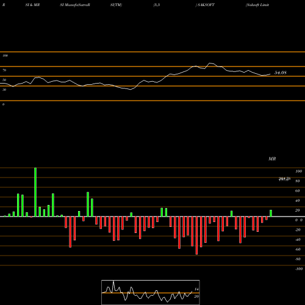This screenshot has width=305, height=305.
Task: Click the 20 label on MR axis
Action: coord(298,210)
